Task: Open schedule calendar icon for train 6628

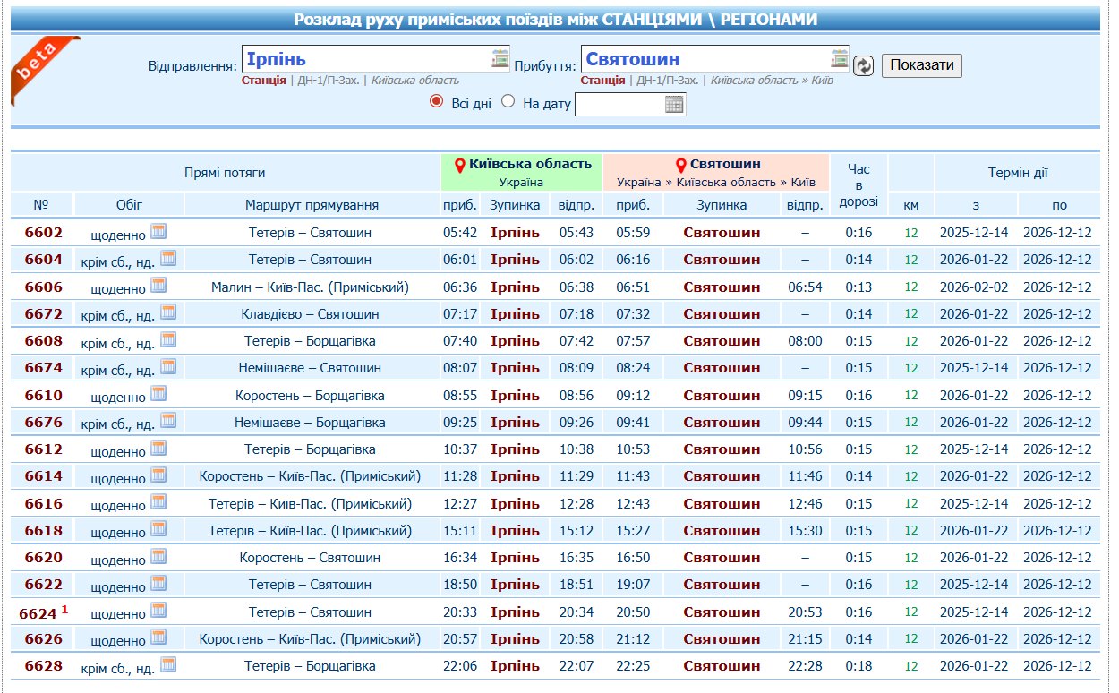Action: [x=168, y=664]
